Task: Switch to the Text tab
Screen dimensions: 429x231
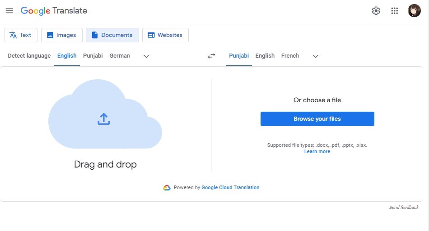Action: pos(21,35)
